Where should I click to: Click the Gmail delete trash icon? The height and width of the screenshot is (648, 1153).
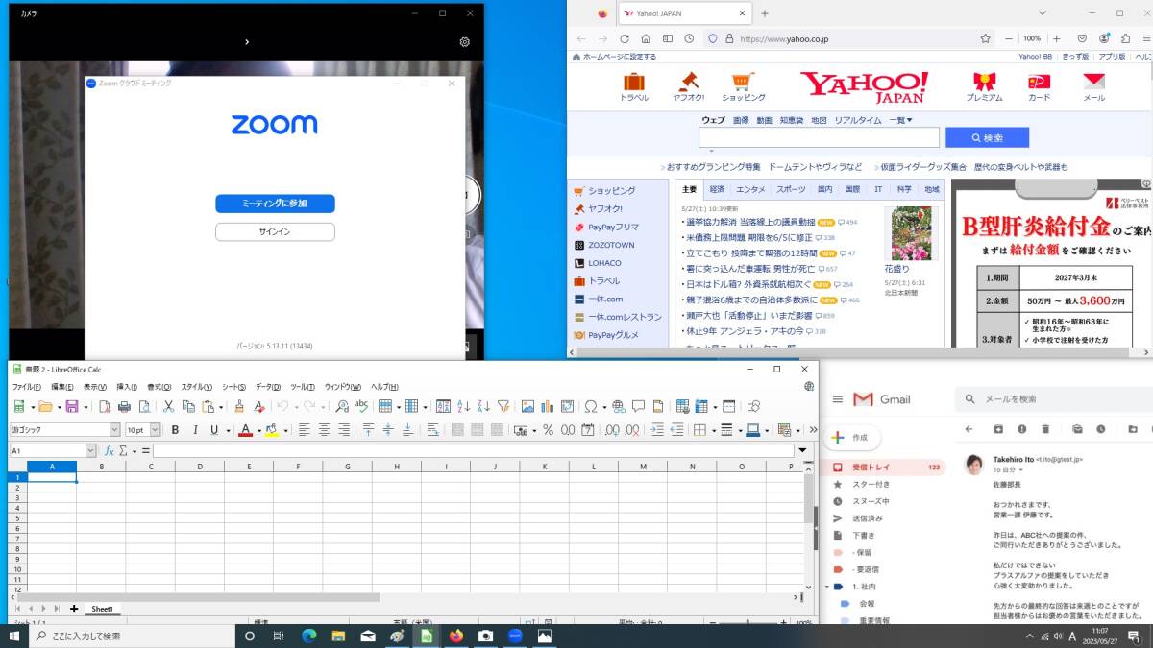[1045, 429]
